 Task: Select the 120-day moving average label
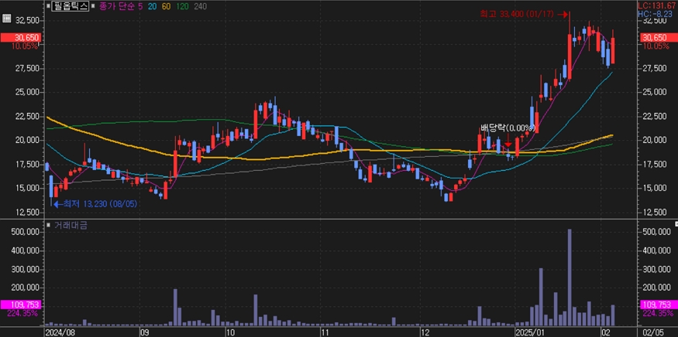click(x=182, y=5)
